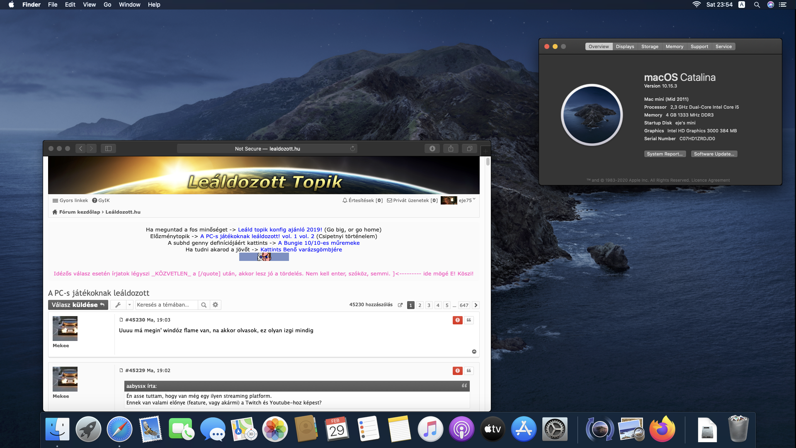
Task: Click Safari's Share button
Action: coord(451,149)
